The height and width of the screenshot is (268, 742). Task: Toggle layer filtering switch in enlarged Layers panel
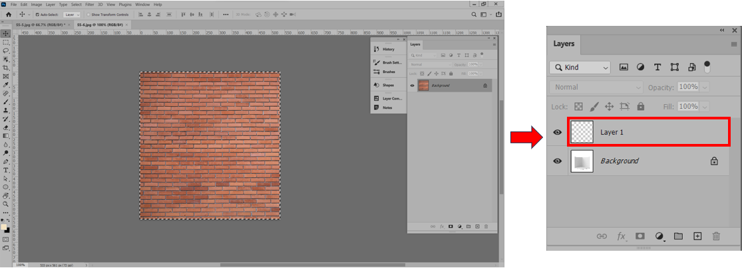coord(707,66)
